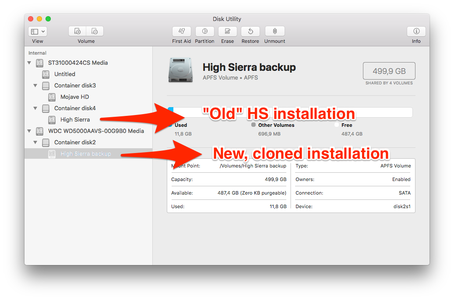
Task: Click the Other Volumes gray legend dot
Action: coord(253,125)
